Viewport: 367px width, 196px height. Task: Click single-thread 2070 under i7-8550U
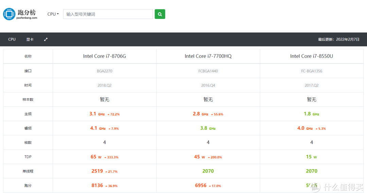[312, 171]
